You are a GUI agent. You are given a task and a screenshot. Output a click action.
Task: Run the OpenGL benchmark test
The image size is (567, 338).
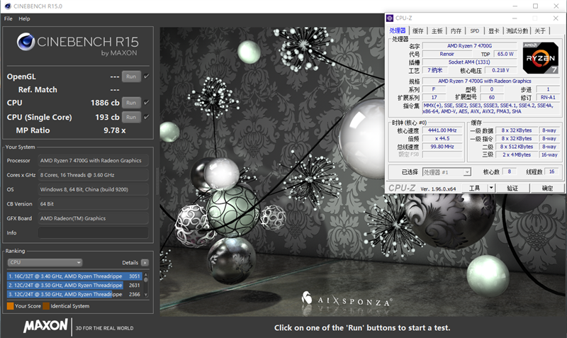130,77
